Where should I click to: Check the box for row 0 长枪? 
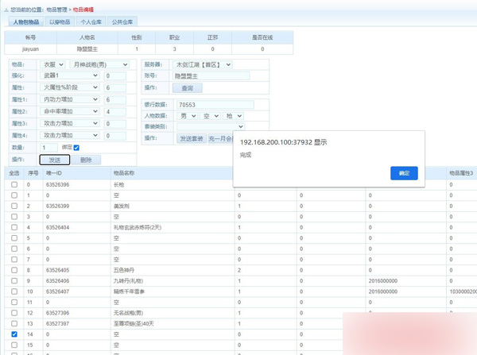click(x=14, y=184)
